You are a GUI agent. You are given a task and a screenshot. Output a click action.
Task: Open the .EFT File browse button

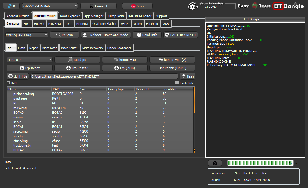pyautogui.click(x=18, y=76)
